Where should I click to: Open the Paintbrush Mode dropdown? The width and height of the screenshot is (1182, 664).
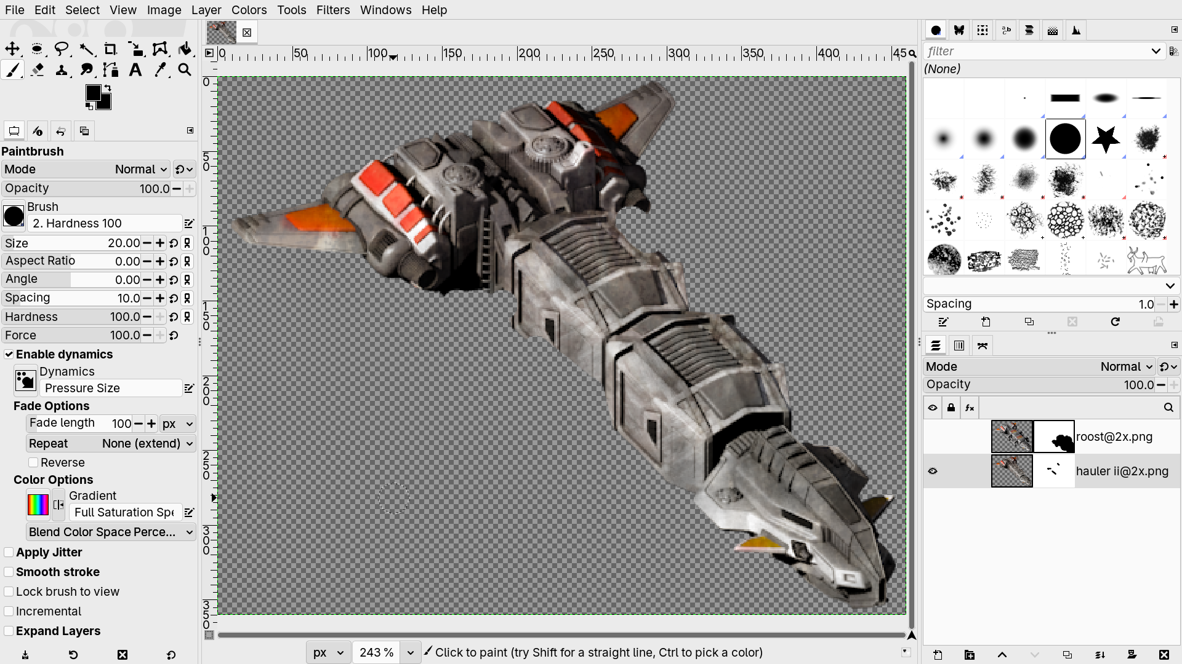tap(86, 169)
